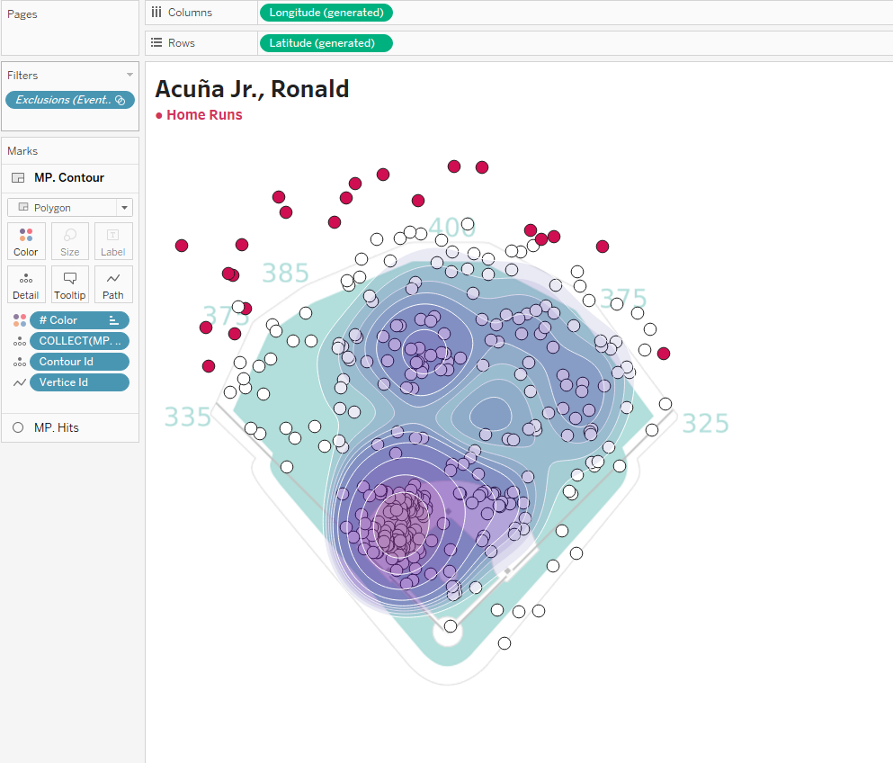The image size is (893, 763).
Task: Select the Latitude (generated) pill in Rows
Action: (x=326, y=43)
